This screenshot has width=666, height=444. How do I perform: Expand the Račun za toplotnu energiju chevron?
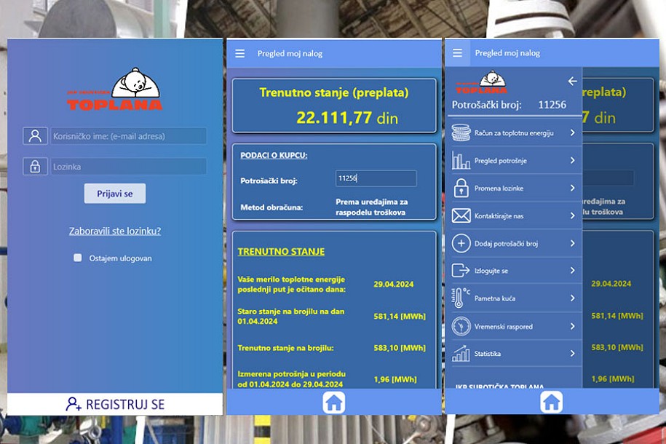pyautogui.click(x=573, y=132)
